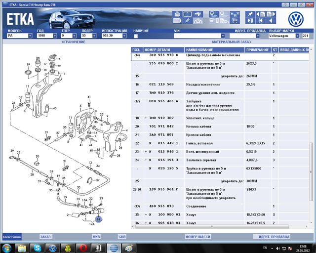
Task: Open the ВЫБОР МАРКИ Volkswagen dropdown
Action: coord(297,36)
